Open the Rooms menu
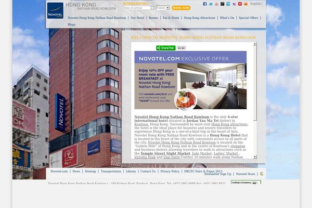This screenshot has width=312, height=208. pos(153,18)
